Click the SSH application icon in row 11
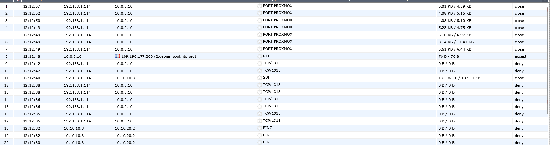 coord(259,78)
